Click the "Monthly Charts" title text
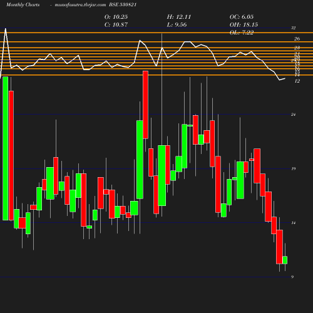 [23, 5]
